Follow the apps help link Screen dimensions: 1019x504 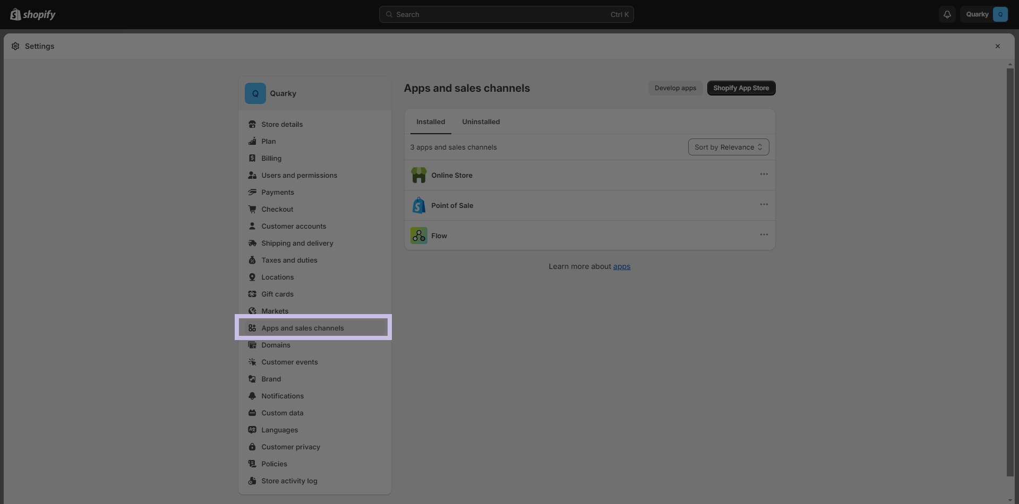coord(621,266)
